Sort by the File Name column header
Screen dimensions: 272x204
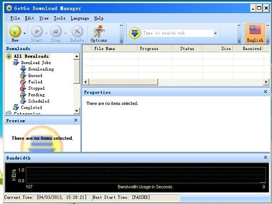click(115, 48)
